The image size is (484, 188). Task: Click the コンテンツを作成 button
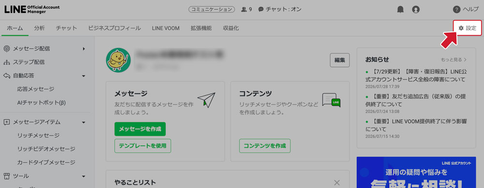click(x=265, y=146)
